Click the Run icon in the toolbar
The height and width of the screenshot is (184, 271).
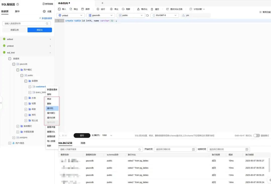click(98, 9)
